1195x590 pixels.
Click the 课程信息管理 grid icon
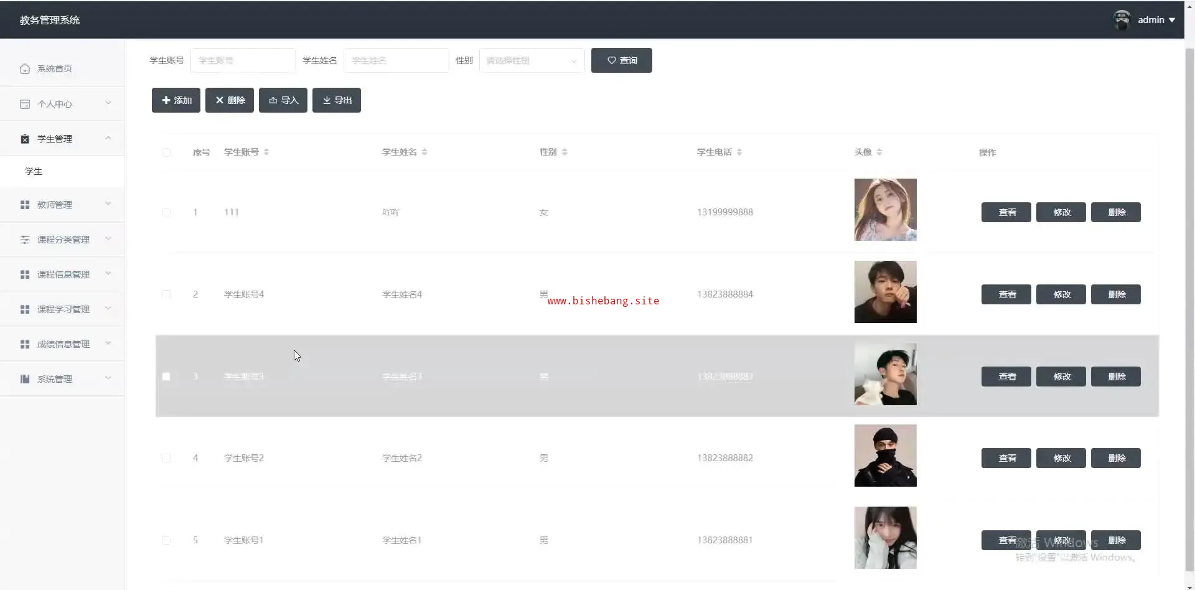pyautogui.click(x=25, y=274)
